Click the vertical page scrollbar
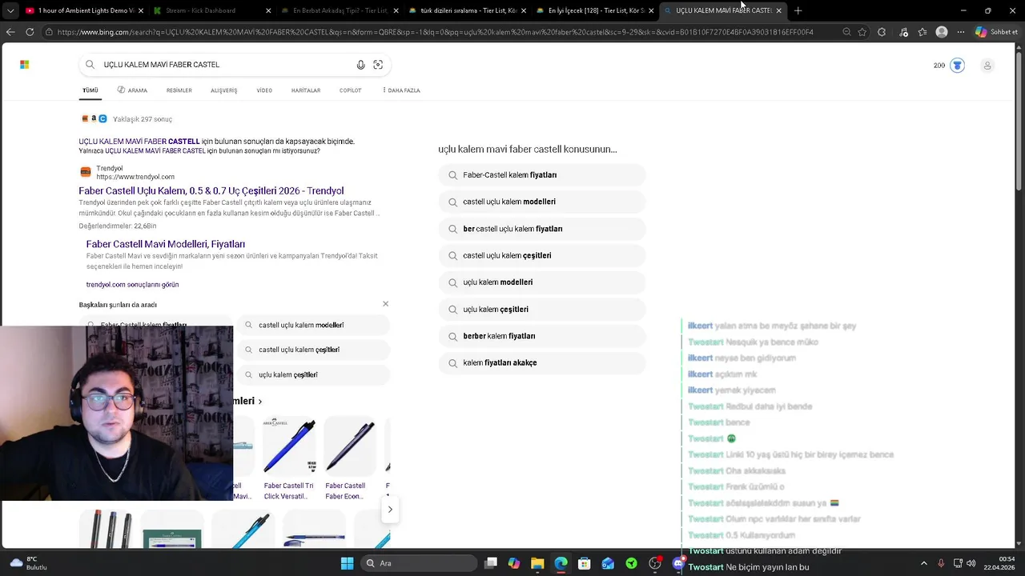 tap(1019, 120)
